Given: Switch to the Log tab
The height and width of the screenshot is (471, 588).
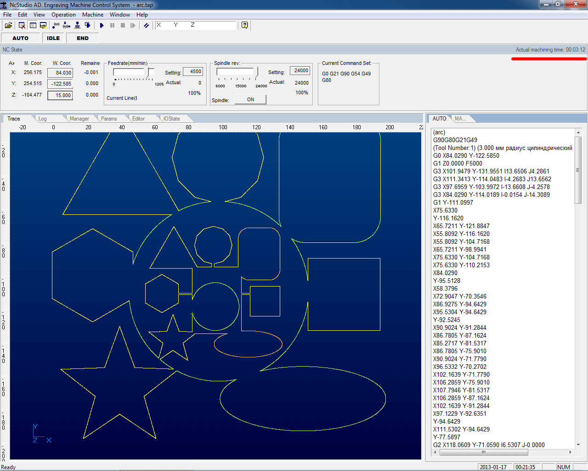Looking at the screenshot, I should click(43, 119).
